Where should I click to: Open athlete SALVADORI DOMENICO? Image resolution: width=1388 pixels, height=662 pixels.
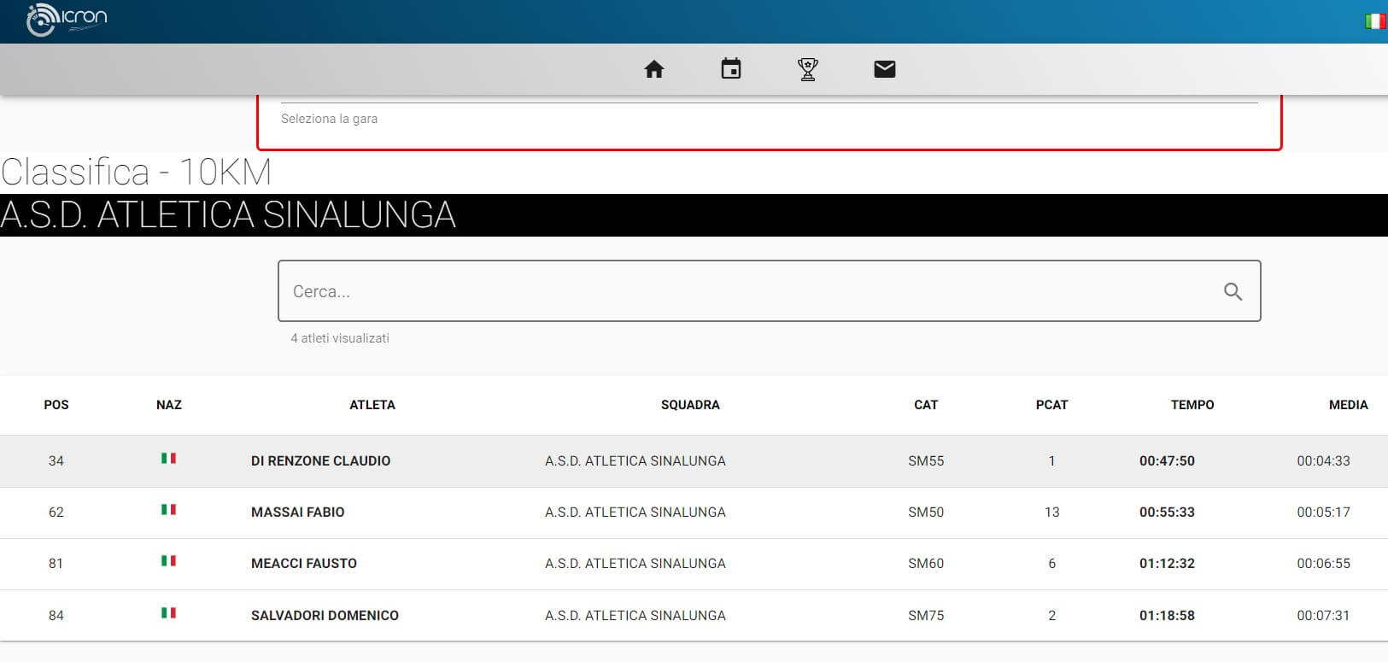[325, 616]
